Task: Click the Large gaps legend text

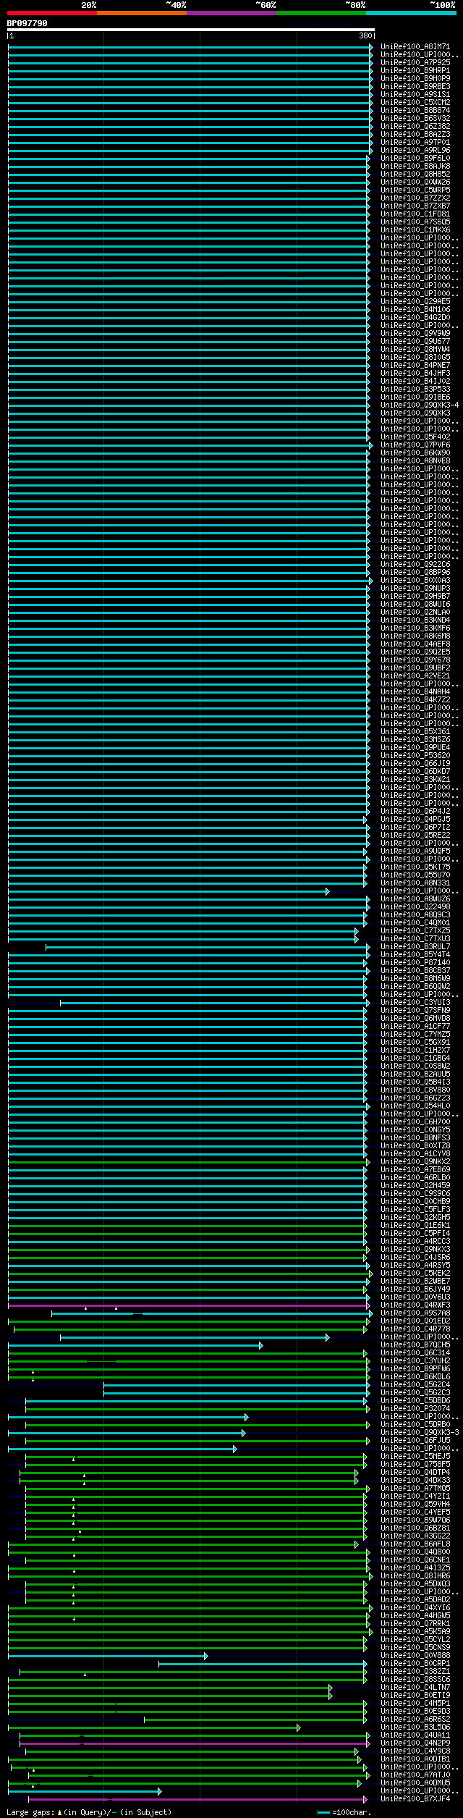Action: [89, 1812]
